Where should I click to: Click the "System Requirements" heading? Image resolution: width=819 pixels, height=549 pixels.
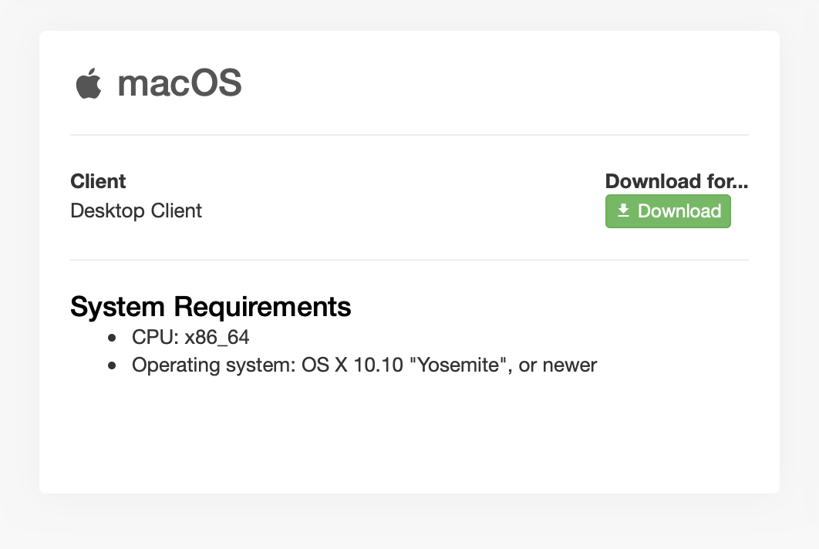coord(211,307)
